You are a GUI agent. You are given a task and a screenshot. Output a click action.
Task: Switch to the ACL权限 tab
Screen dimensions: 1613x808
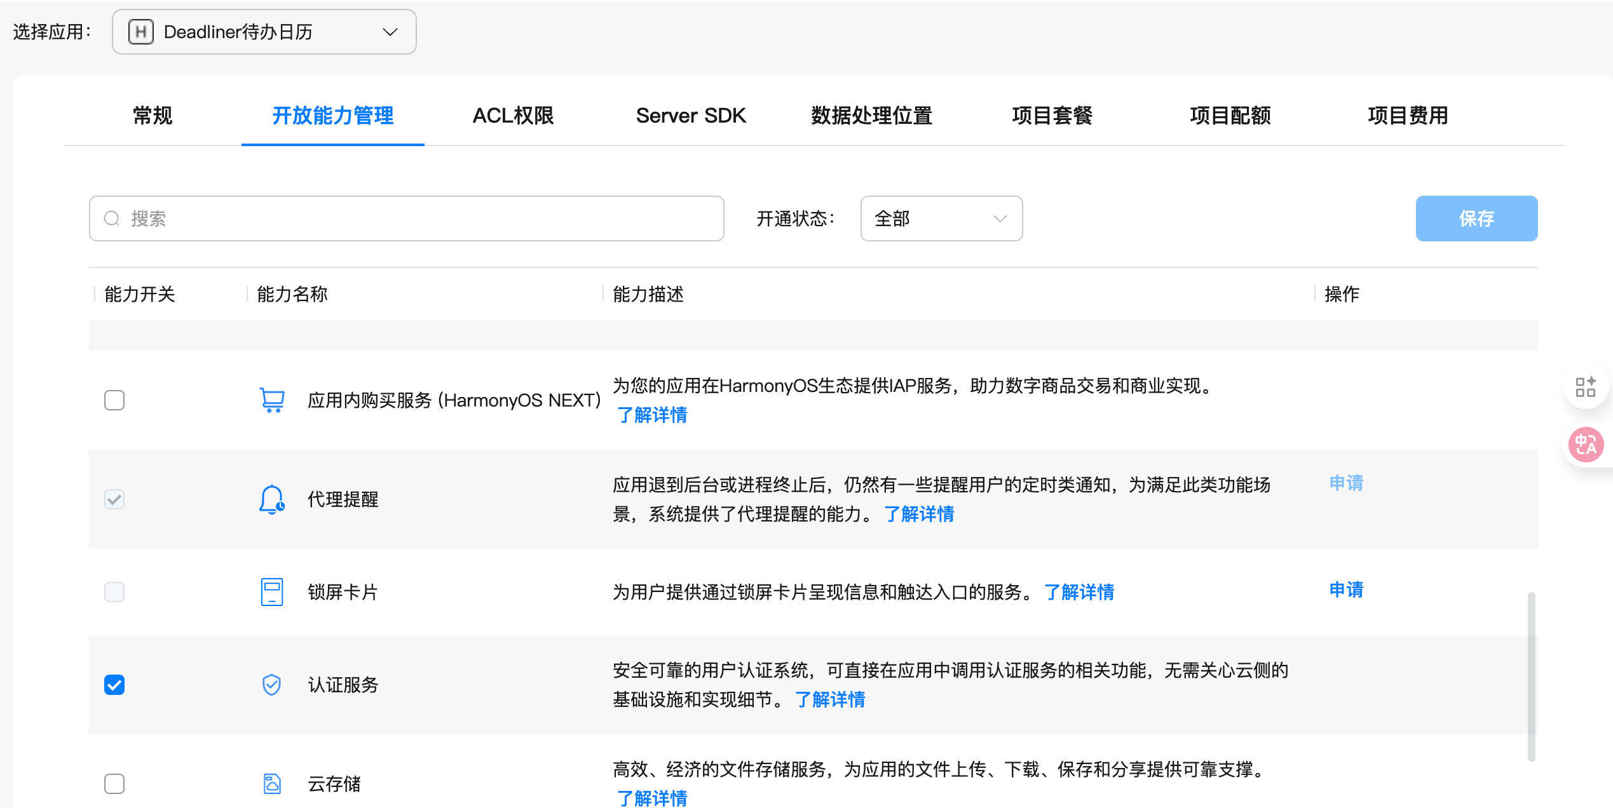pyautogui.click(x=513, y=116)
